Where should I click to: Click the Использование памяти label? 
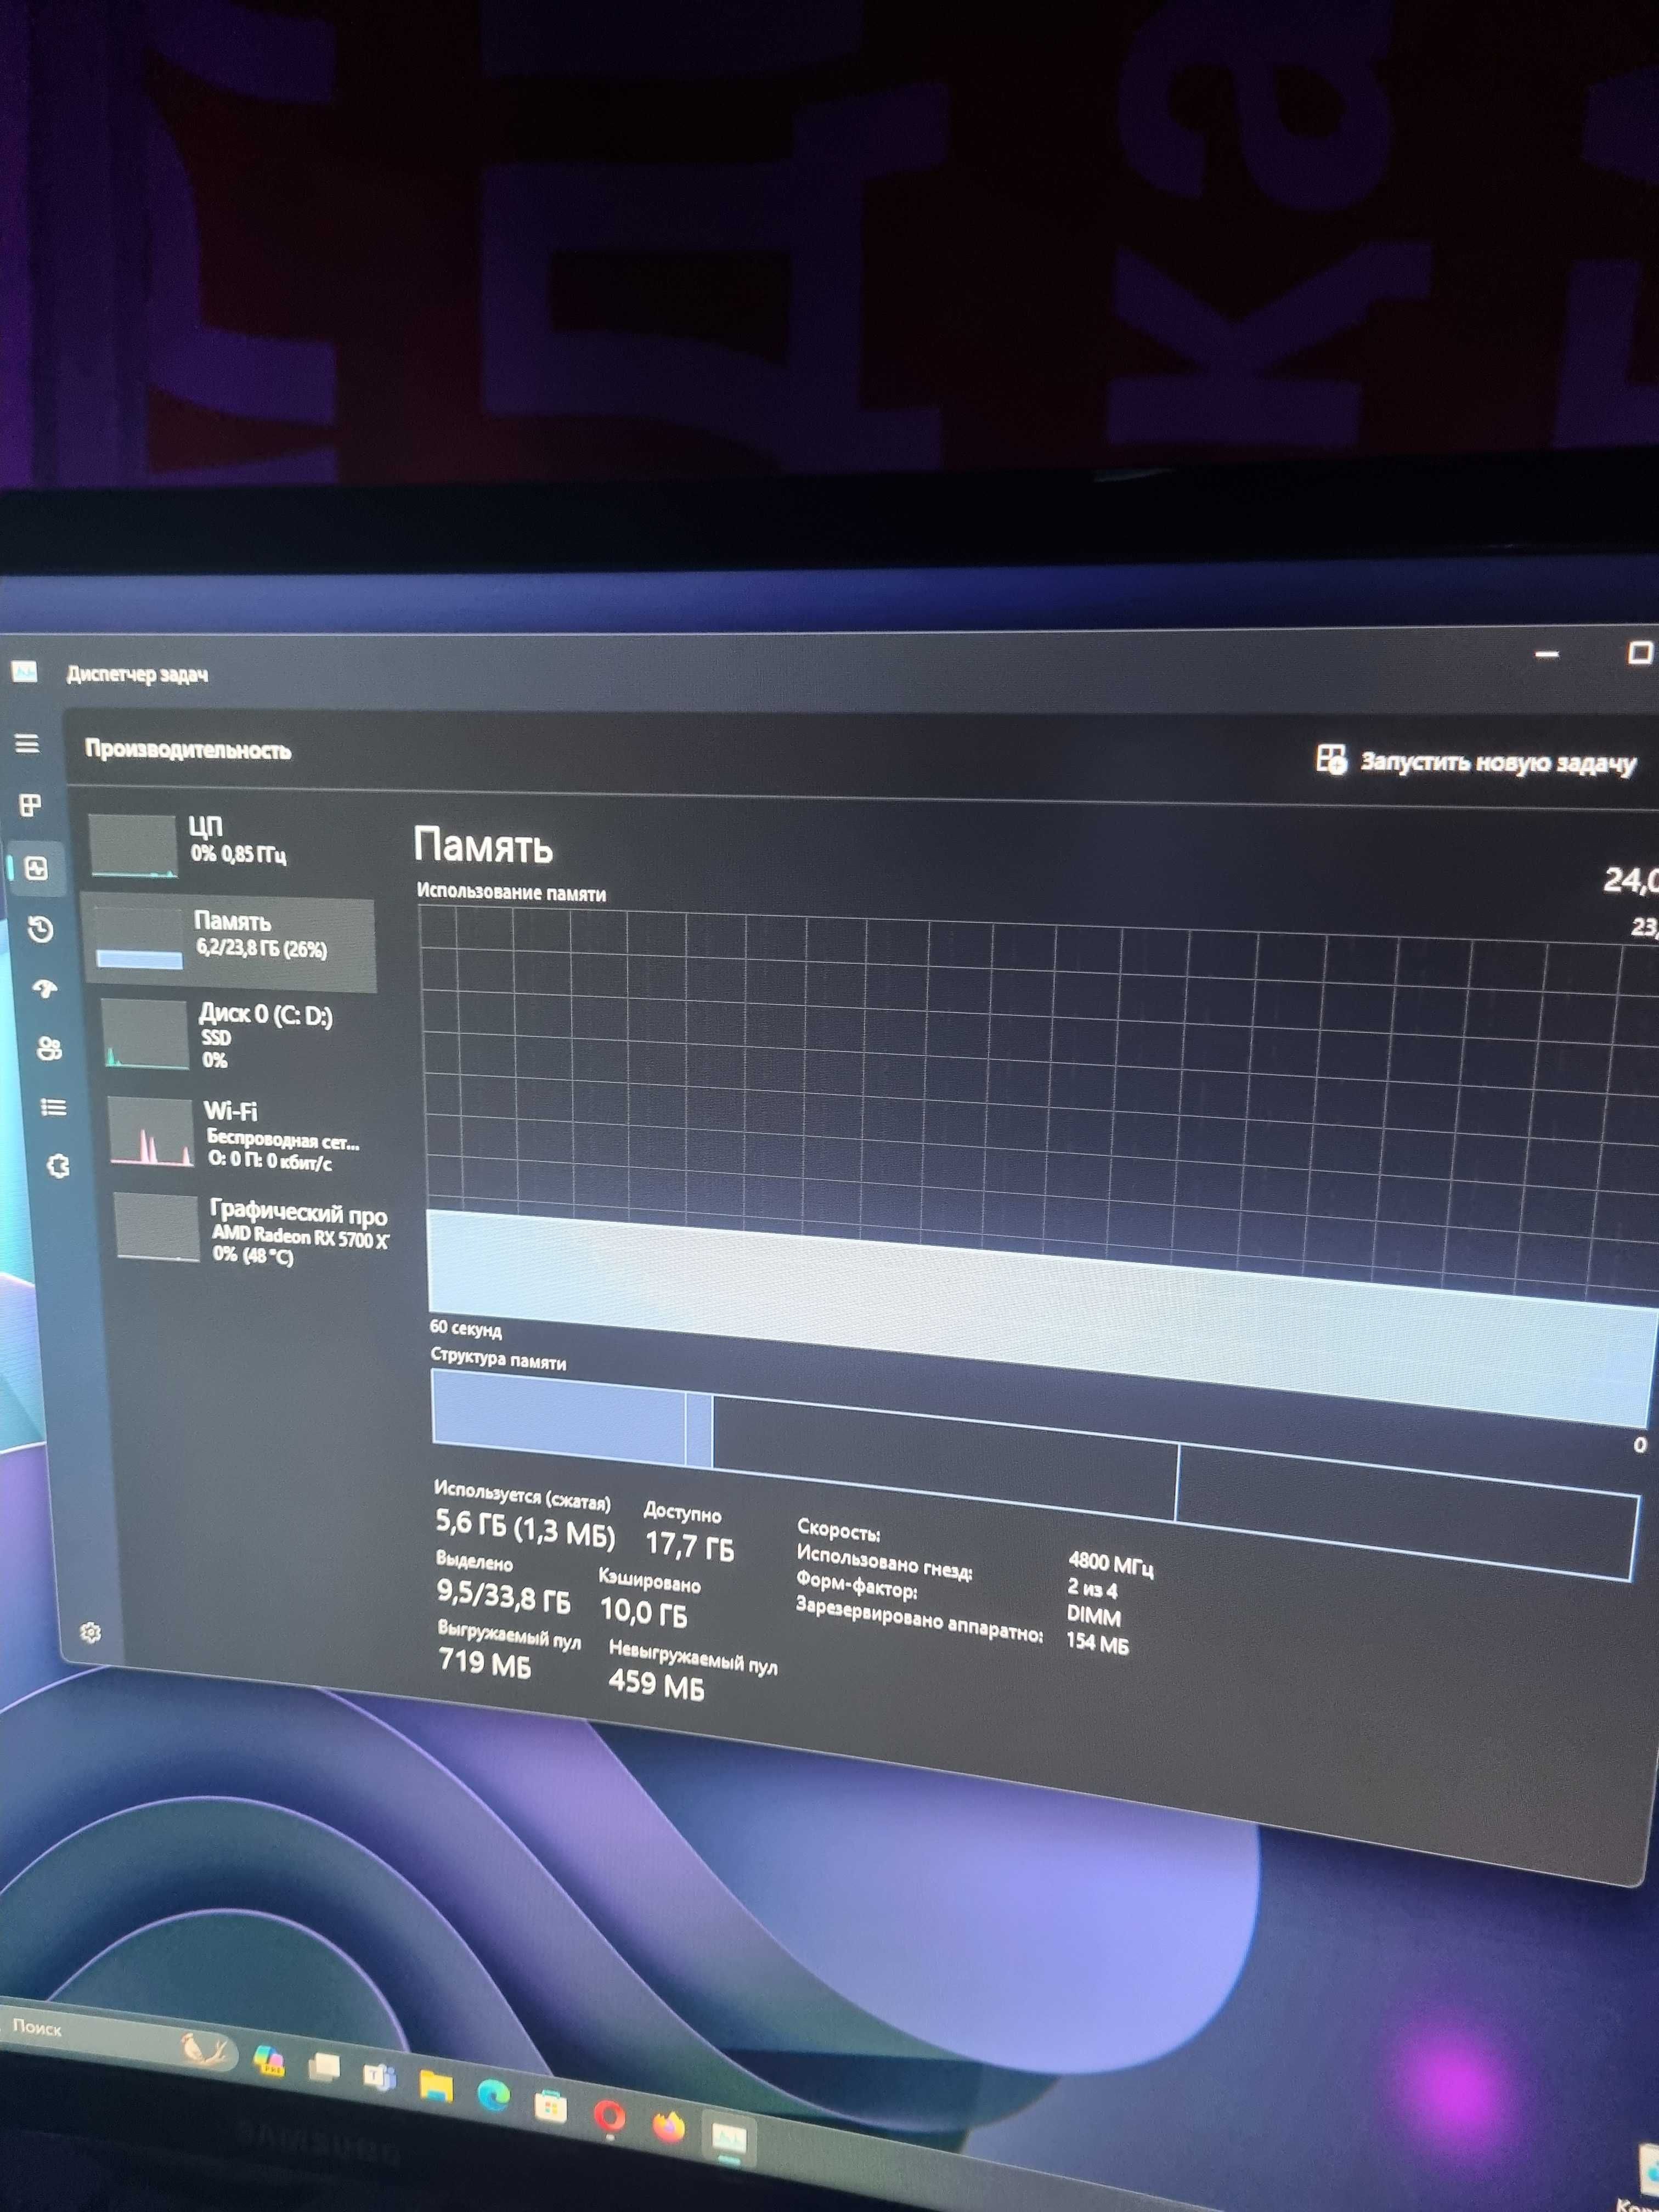(511, 891)
